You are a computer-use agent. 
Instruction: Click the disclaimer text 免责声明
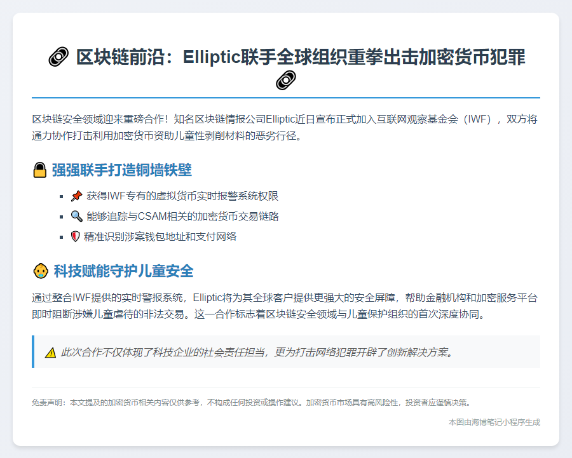click(252, 403)
